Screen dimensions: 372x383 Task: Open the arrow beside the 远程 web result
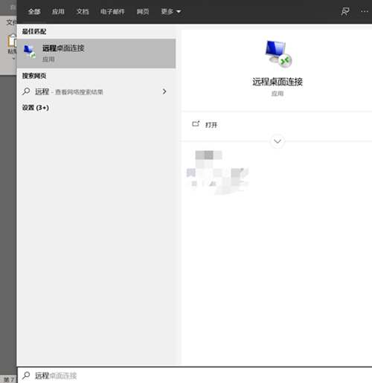164,91
